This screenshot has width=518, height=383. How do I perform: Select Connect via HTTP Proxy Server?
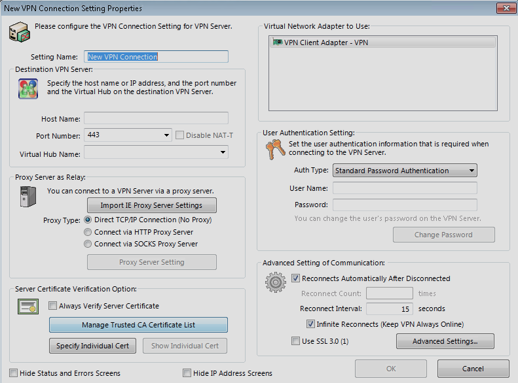click(x=88, y=232)
